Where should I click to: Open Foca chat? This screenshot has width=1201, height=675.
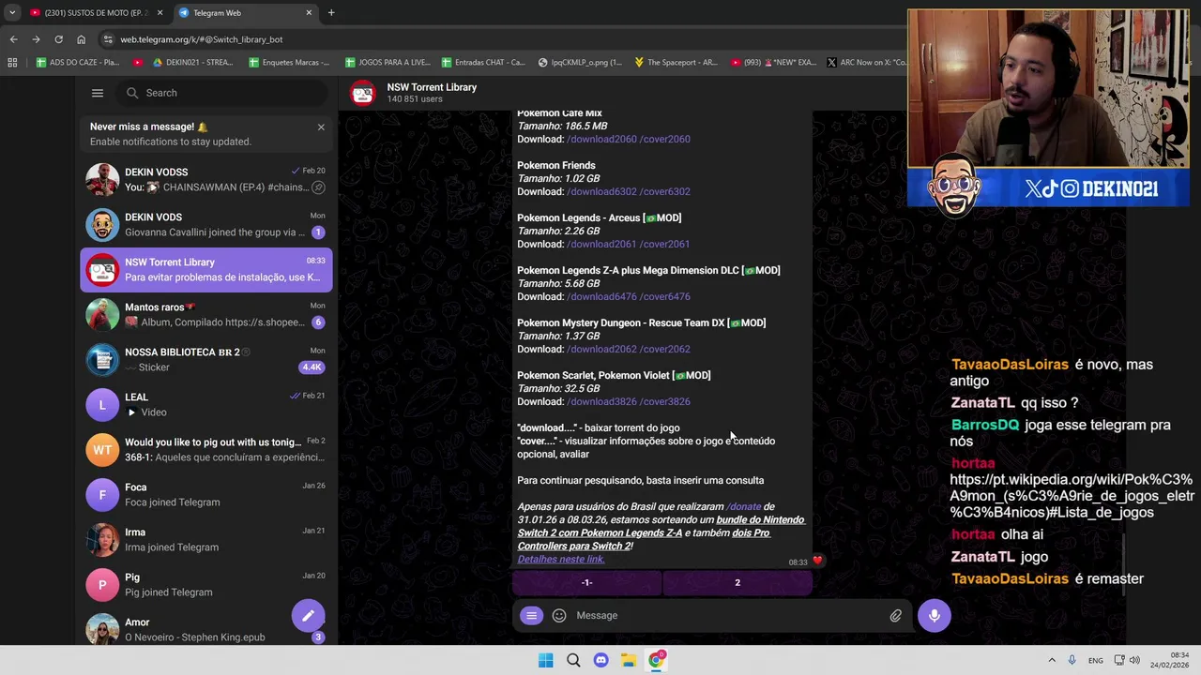[x=206, y=495]
